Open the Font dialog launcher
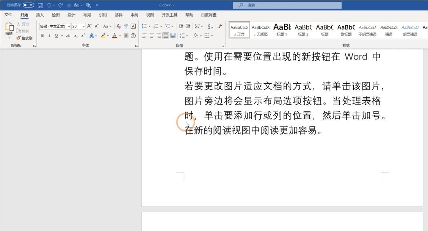Screen dimensions: 428x231 pos(137,46)
